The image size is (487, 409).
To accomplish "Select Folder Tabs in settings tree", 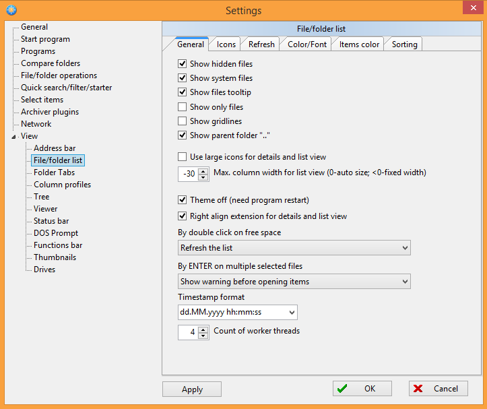I will (x=54, y=172).
